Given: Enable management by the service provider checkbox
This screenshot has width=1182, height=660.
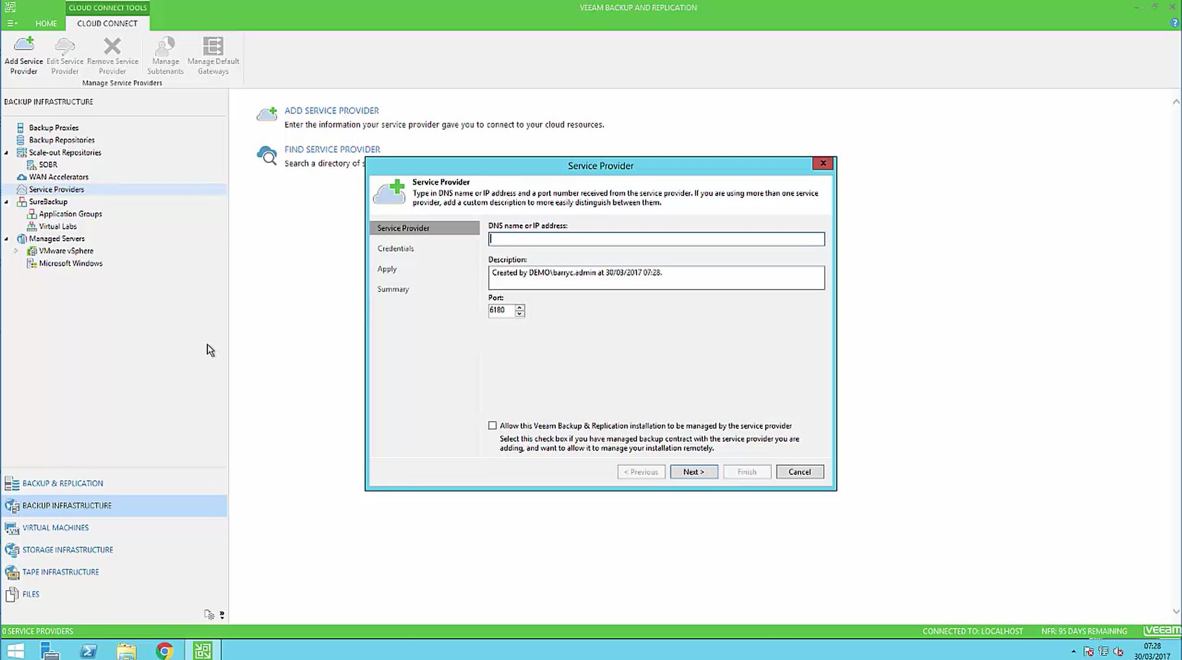Looking at the screenshot, I should pos(492,426).
